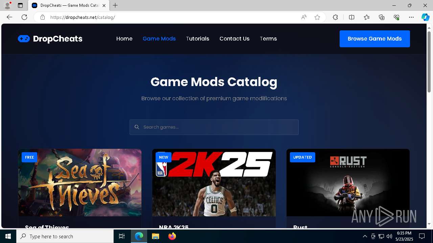Open network status tray icon
This screenshot has width=433, height=243.
[x=381, y=236]
